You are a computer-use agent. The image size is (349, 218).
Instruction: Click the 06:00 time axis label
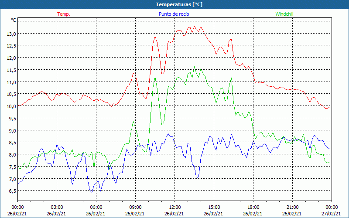[x=96, y=208]
